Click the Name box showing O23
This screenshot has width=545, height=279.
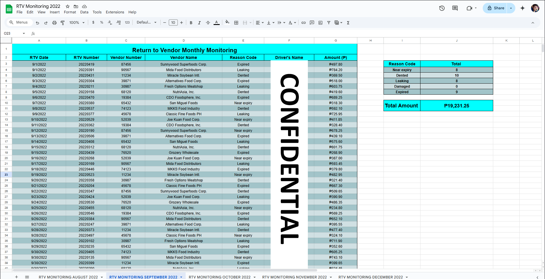(x=13, y=33)
